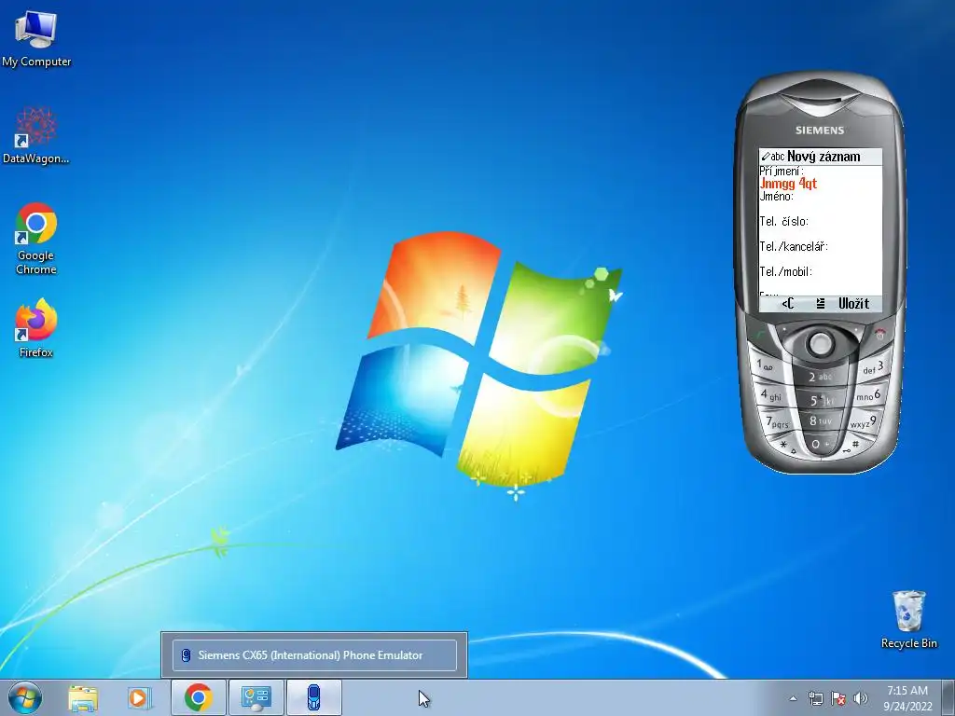Tap the phone's 1 voicemail key
The image size is (955, 716).
(x=766, y=365)
